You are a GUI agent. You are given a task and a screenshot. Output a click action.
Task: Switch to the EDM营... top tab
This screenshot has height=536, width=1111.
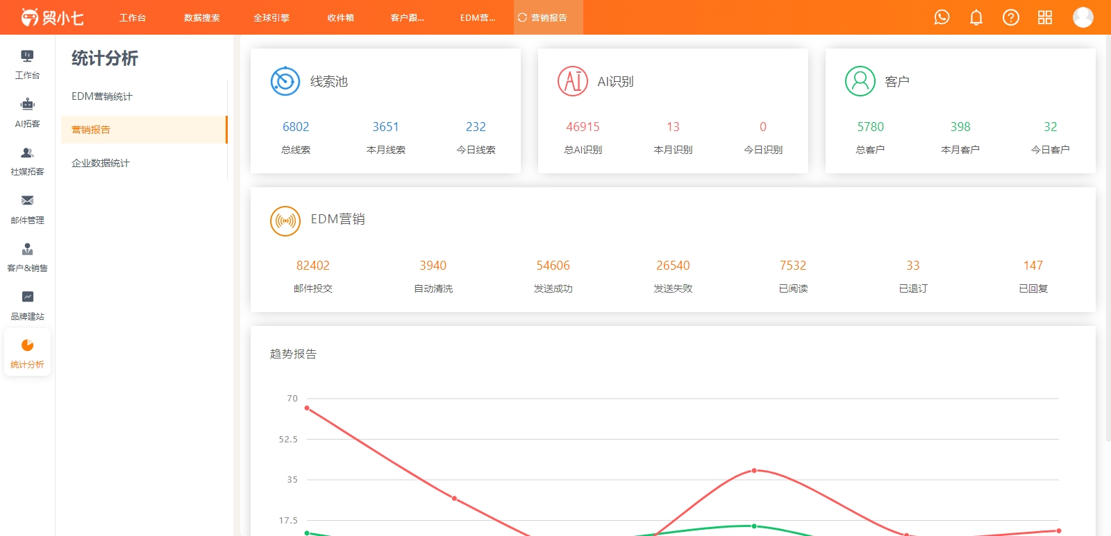click(478, 17)
